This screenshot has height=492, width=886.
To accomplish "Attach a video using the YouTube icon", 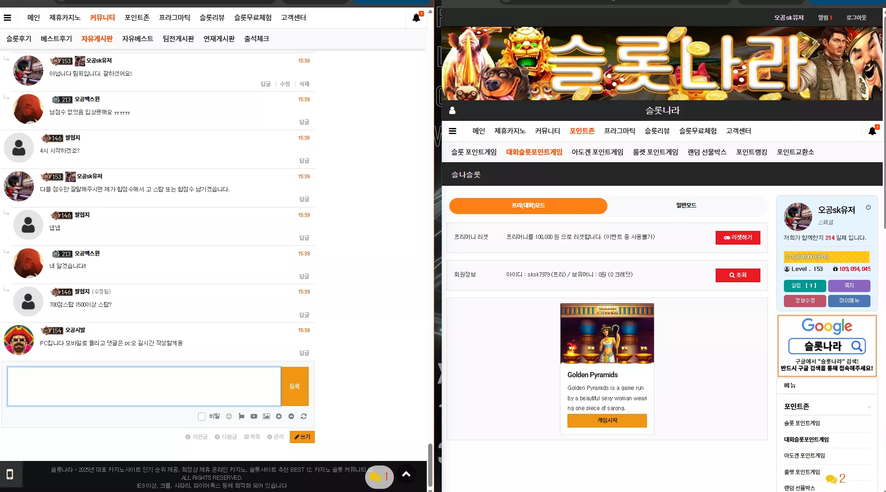I will coord(254,416).
